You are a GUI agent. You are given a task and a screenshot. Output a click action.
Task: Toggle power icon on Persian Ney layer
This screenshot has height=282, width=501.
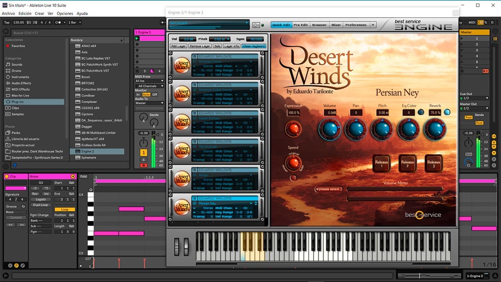point(195,198)
